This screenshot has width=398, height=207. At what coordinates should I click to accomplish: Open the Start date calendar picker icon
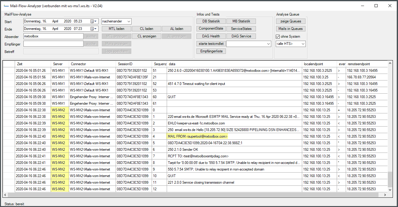click(x=92, y=21)
